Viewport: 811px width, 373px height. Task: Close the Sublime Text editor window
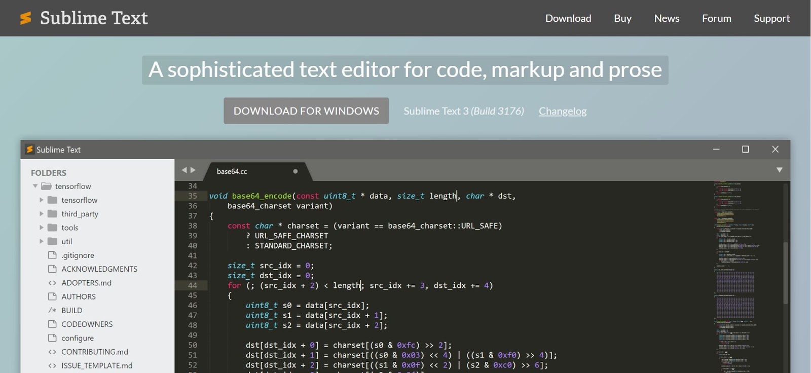click(775, 150)
